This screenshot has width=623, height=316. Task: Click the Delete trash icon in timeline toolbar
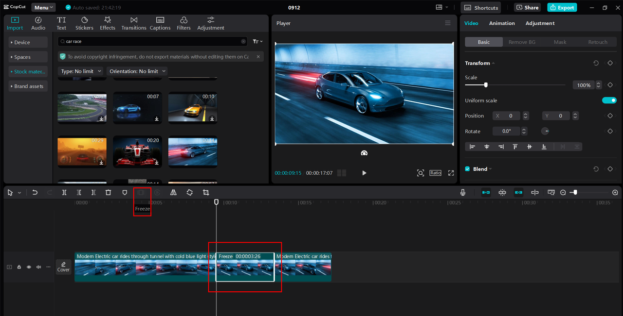click(x=109, y=193)
